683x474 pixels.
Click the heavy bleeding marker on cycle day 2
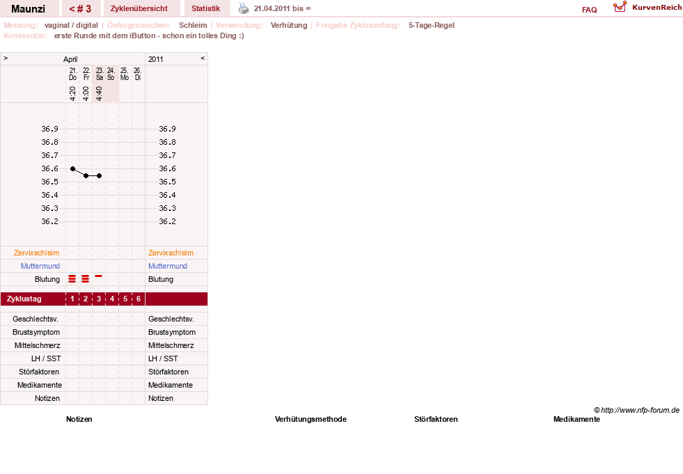[86, 279]
